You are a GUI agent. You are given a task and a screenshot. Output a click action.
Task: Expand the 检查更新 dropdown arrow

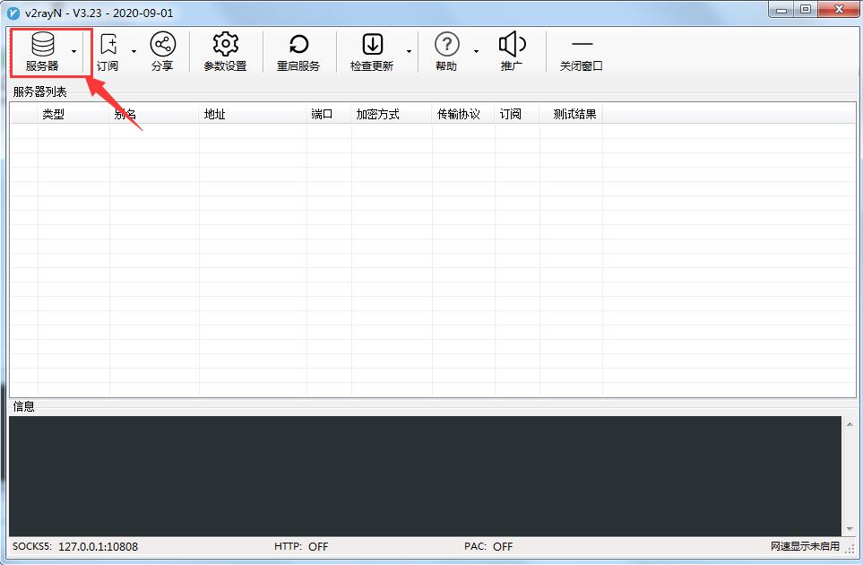(409, 52)
